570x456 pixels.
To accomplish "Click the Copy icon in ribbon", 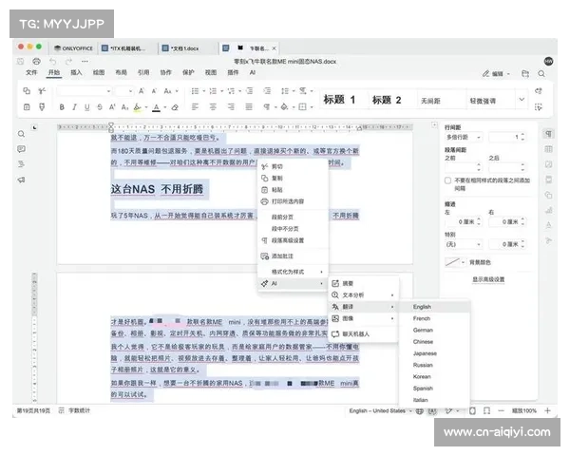I will point(27,91).
